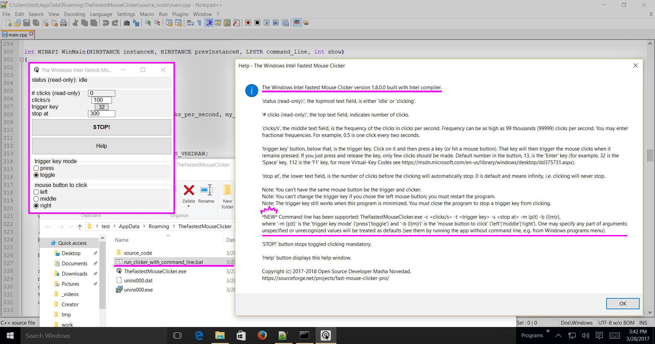Screen dimensions: 655x344
Task: Run macro multiple times icon
Action: click(276, 23)
